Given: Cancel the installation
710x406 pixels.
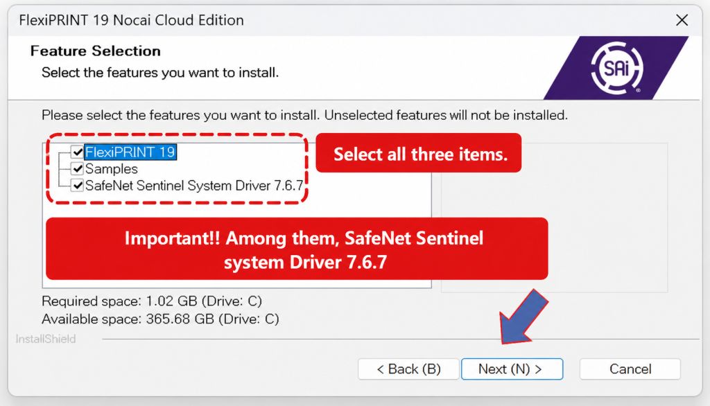Looking at the screenshot, I should point(630,369).
